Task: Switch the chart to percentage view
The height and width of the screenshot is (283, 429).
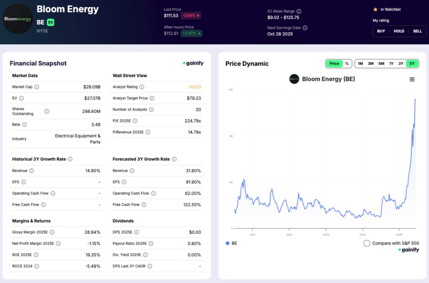Action: [x=348, y=64]
